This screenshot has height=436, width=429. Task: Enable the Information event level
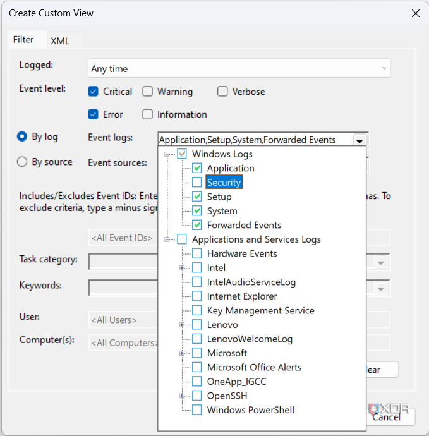coord(147,114)
